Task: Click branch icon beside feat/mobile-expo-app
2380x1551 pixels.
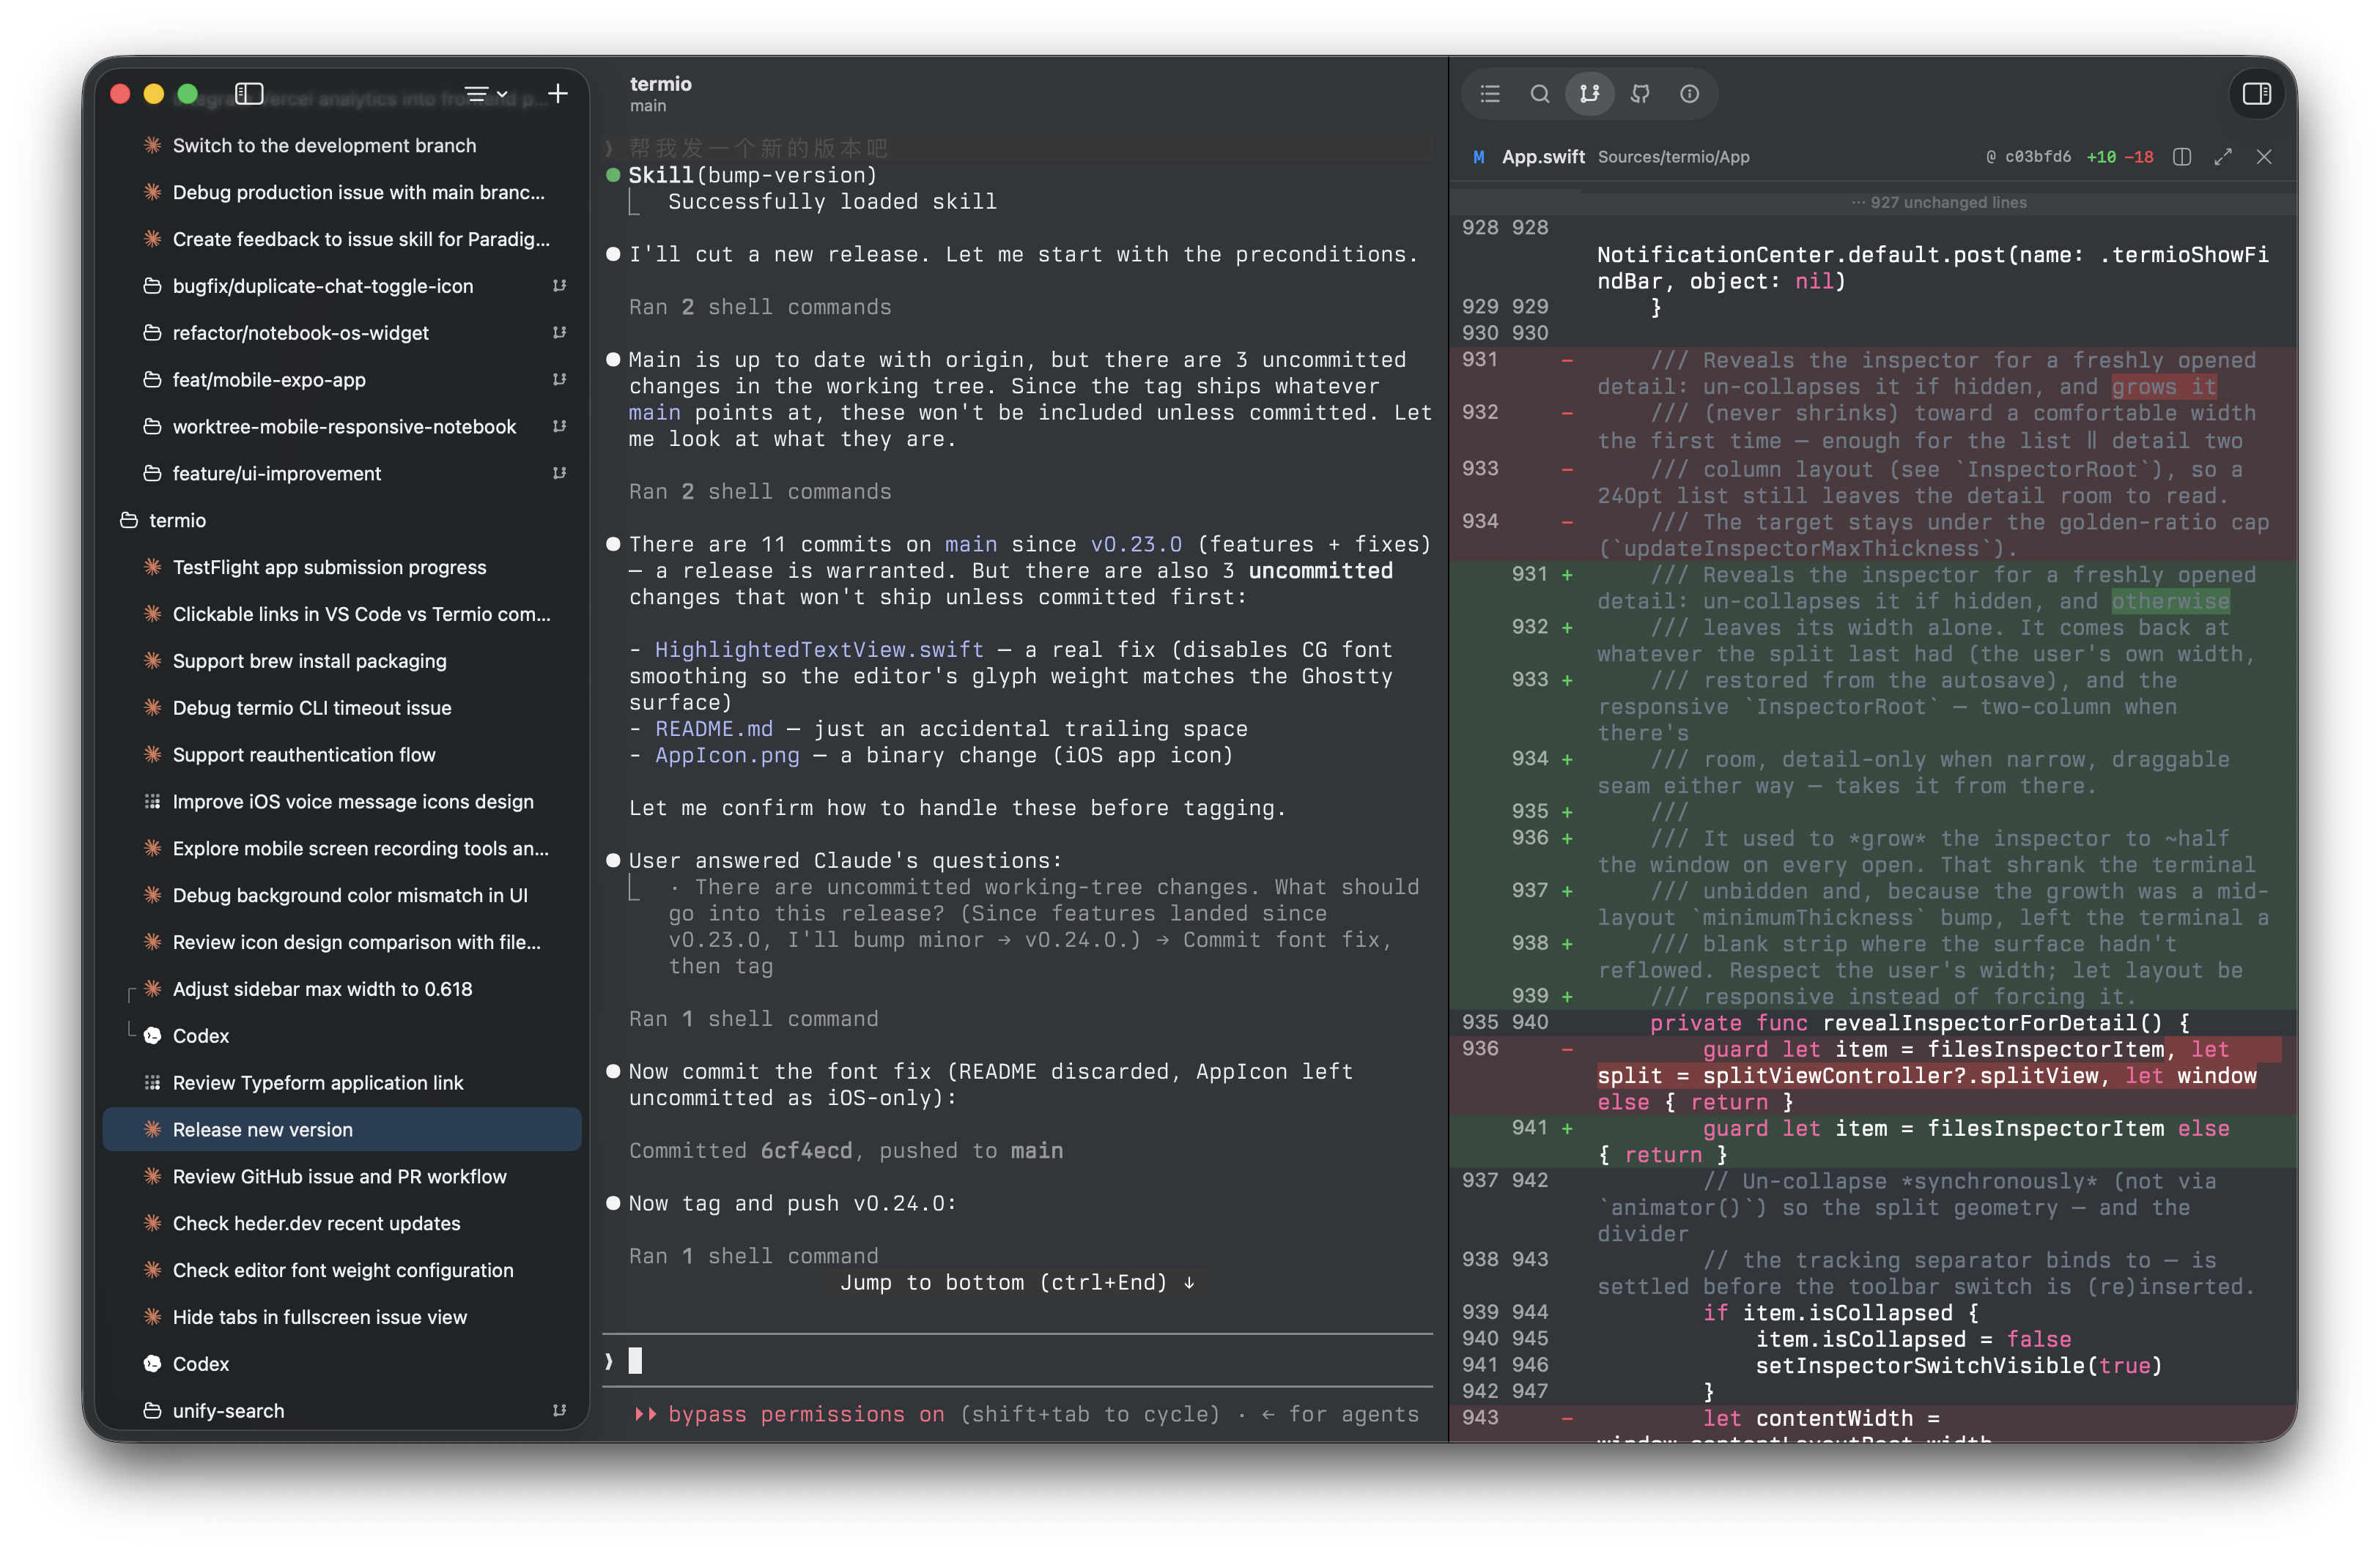Action: (559, 380)
